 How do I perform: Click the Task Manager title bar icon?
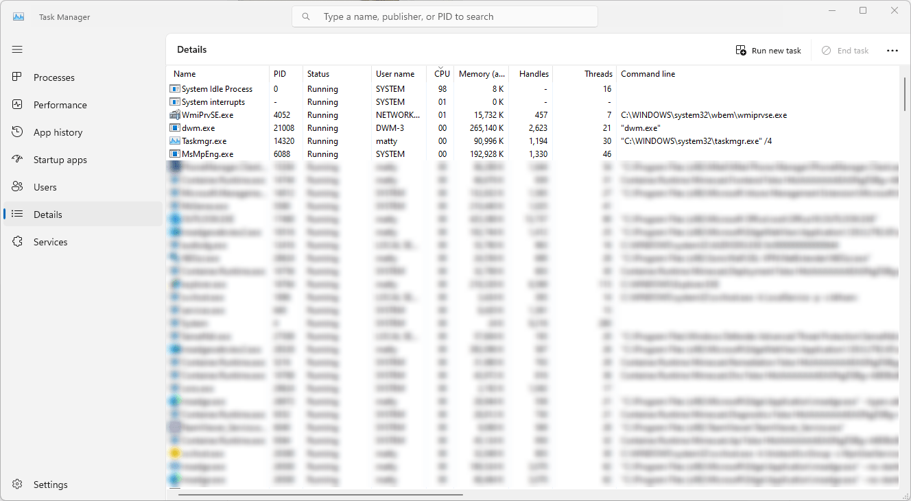(x=19, y=16)
